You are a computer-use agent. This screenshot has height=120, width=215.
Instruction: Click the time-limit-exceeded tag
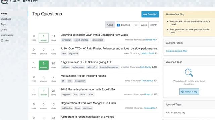[109, 67]
